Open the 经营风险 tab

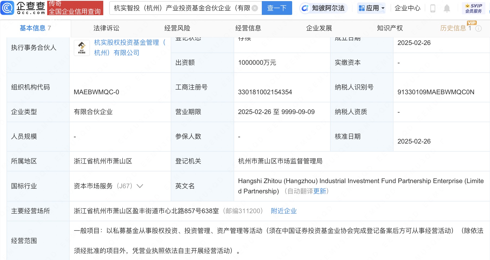coord(177,28)
